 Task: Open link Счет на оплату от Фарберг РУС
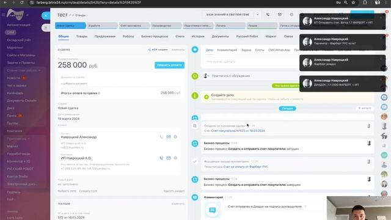246,167
